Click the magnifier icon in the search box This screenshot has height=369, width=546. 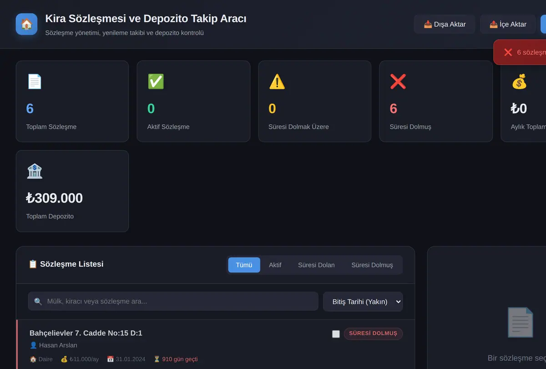point(38,301)
